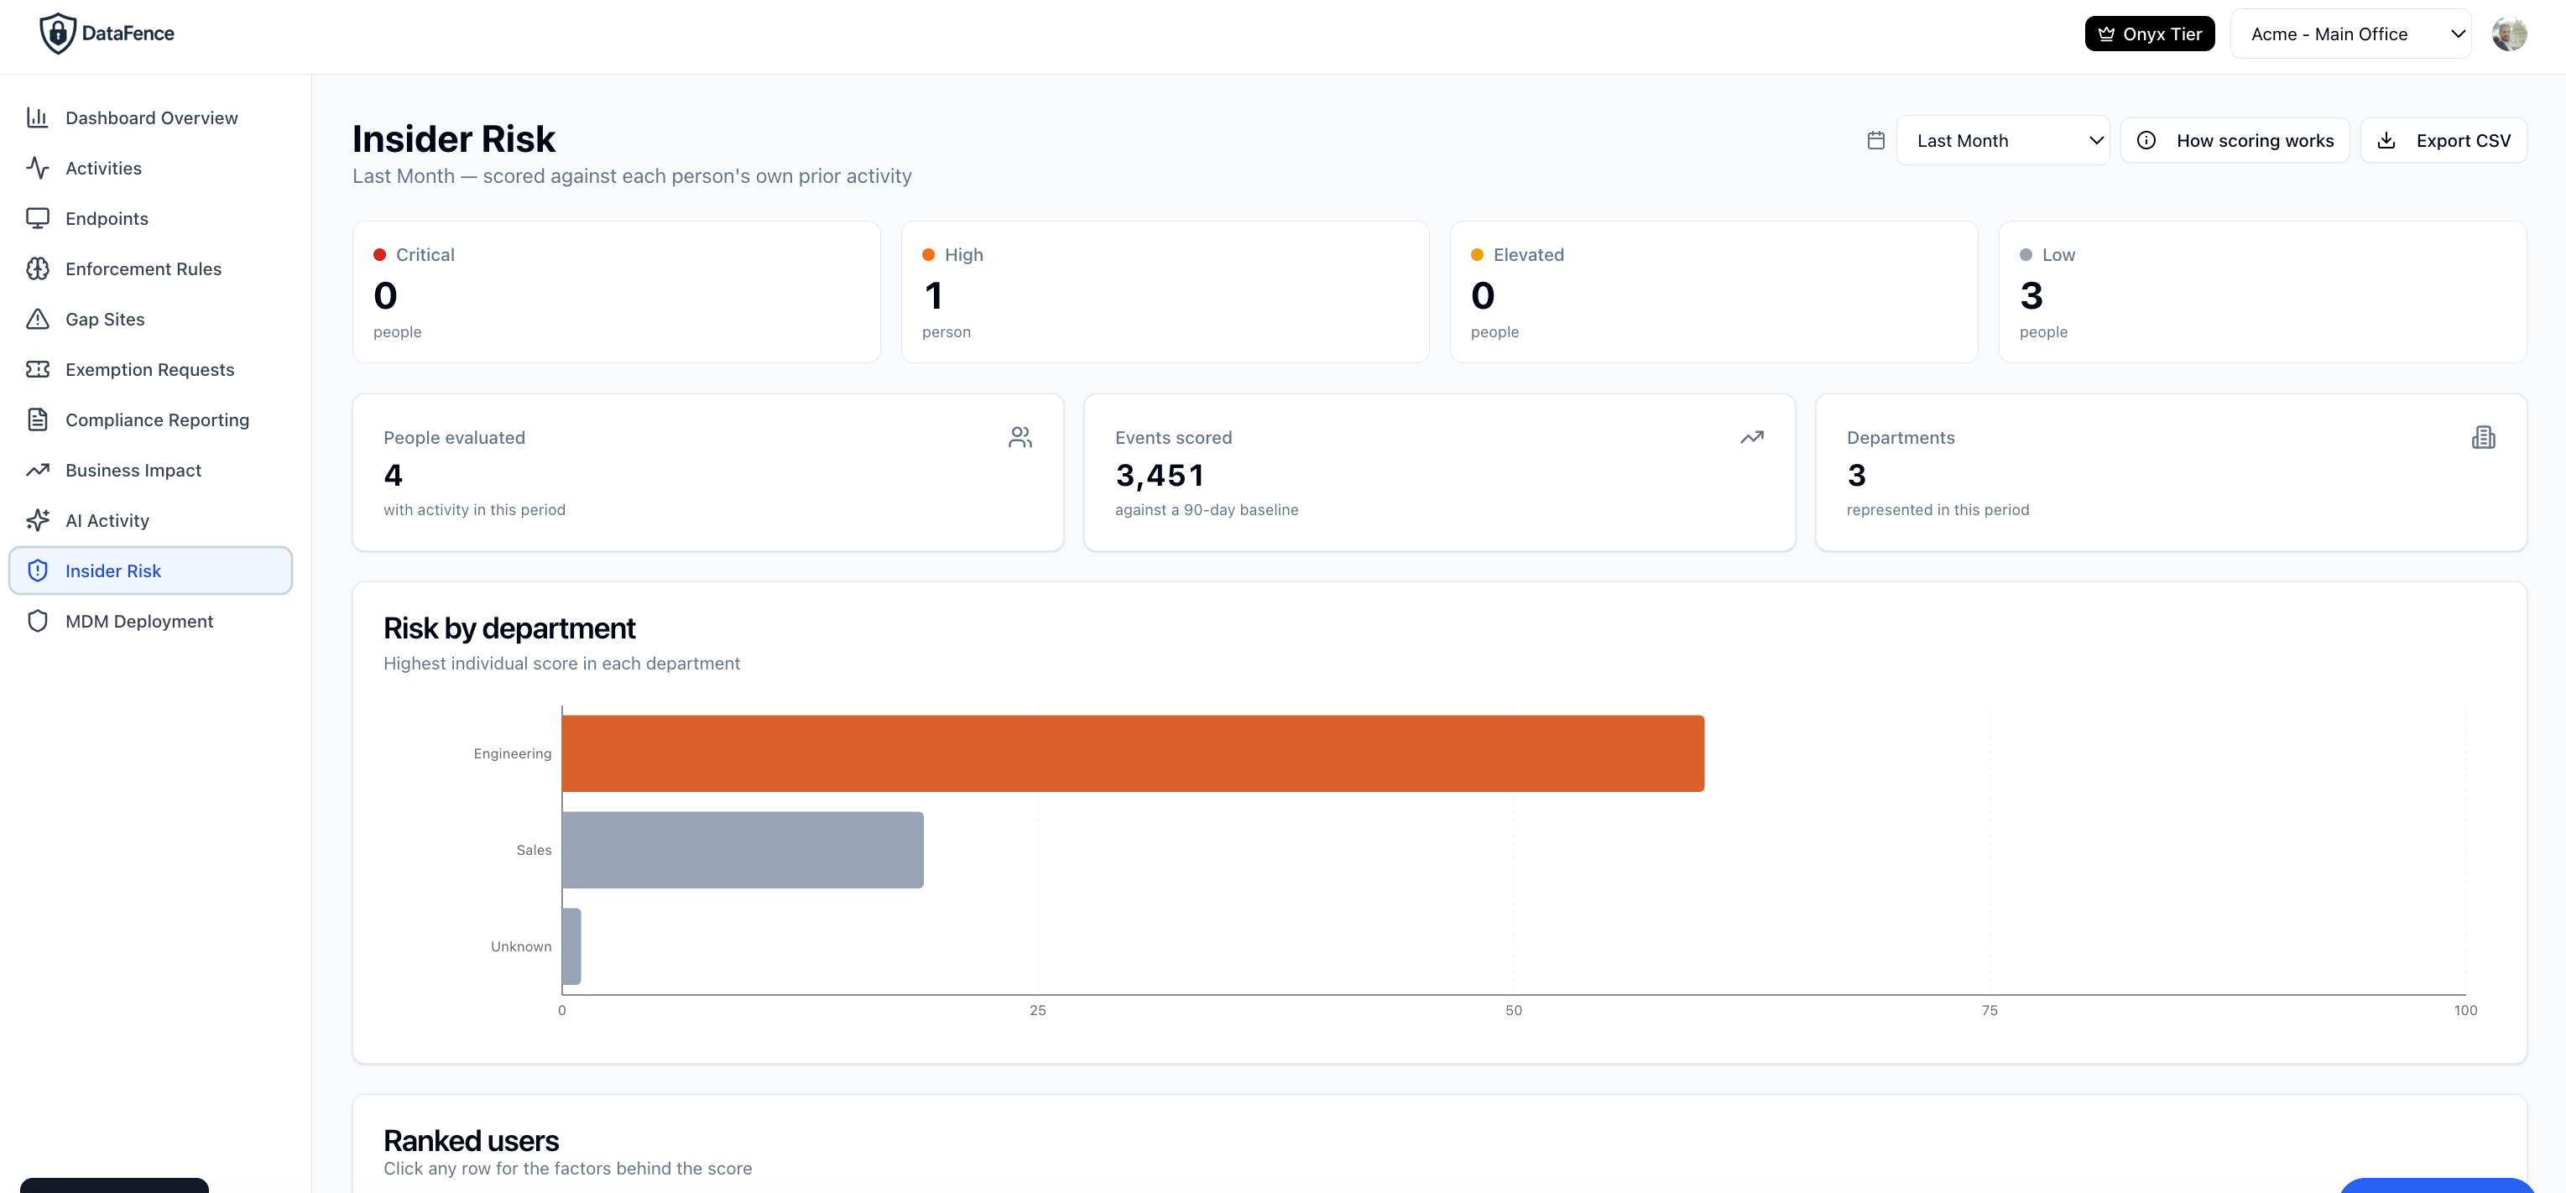The height and width of the screenshot is (1193, 2566).
Task: Click the chevron on the Acme site selector
Action: 2458,34
